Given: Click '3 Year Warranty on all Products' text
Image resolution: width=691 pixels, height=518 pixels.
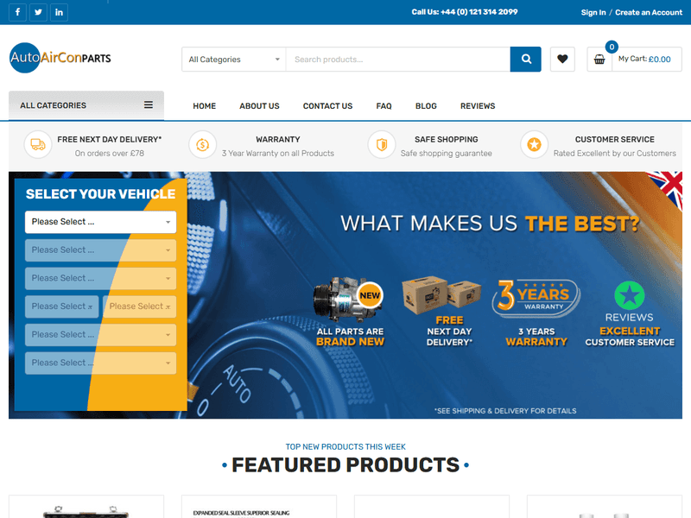Looking at the screenshot, I should point(278,154).
